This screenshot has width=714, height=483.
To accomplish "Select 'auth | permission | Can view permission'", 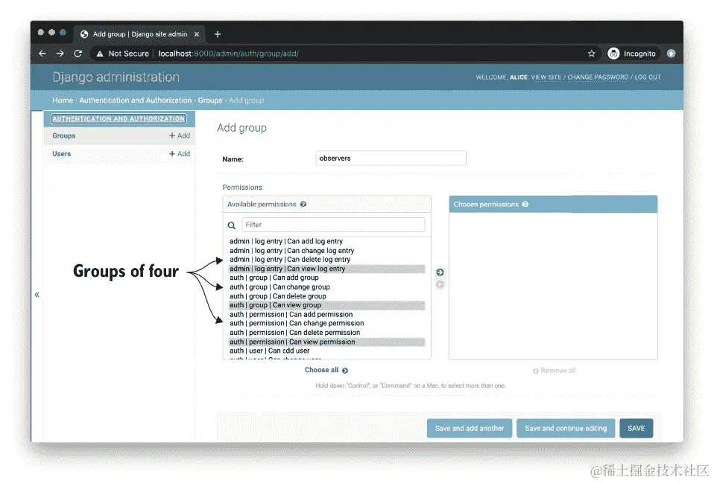I will click(326, 342).
